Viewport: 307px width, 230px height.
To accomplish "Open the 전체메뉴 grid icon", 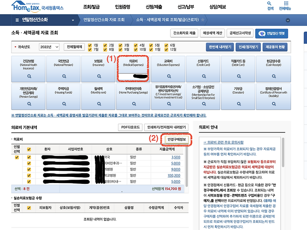I will tap(285, 6).
